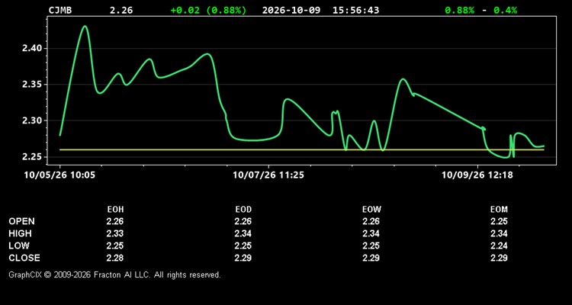Click the CJMB ticker symbol

[60, 10]
